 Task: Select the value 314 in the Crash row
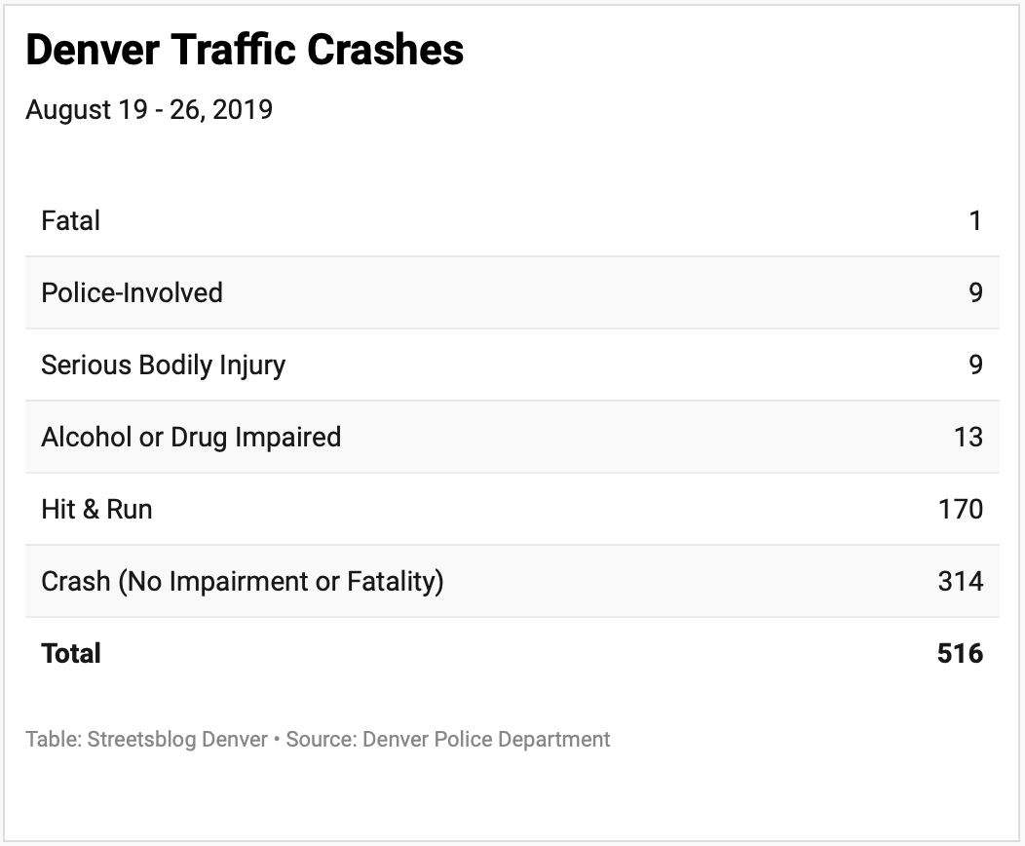[x=961, y=581]
